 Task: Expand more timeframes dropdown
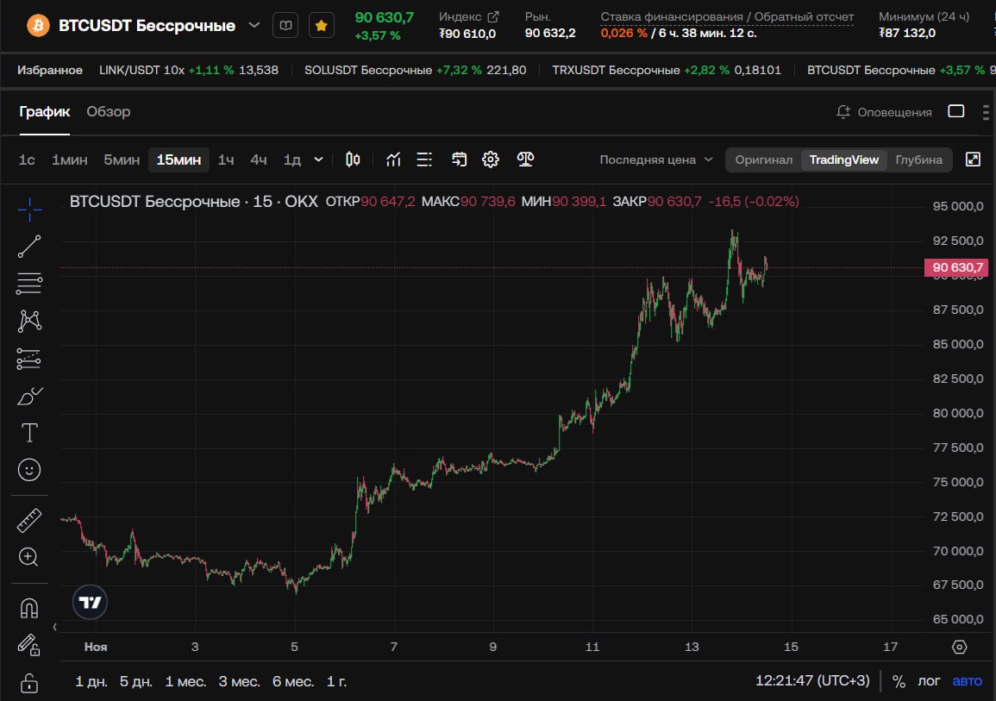coord(319,160)
